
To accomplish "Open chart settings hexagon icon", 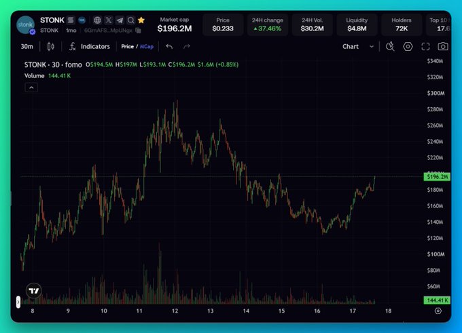I will pyautogui.click(x=408, y=47).
